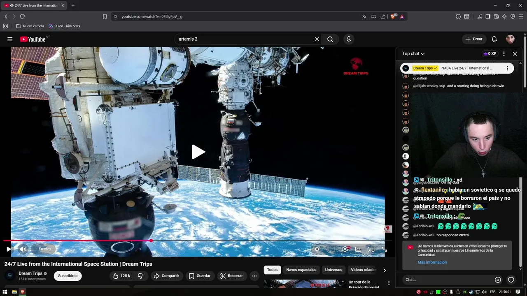This screenshot has width=527, height=296.
Task: Close the live chat panel
Action: click(x=515, y=53)
